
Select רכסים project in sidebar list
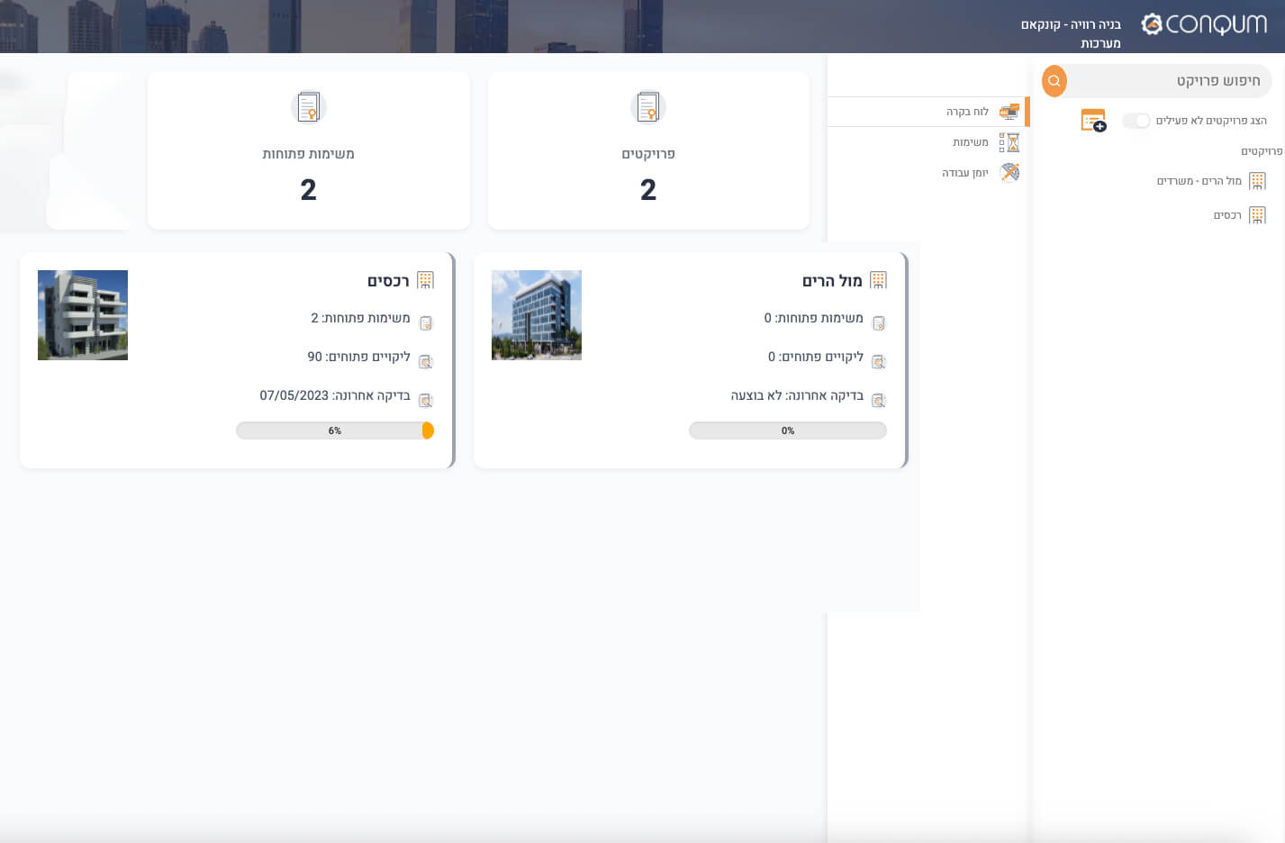click(1226, 215)
